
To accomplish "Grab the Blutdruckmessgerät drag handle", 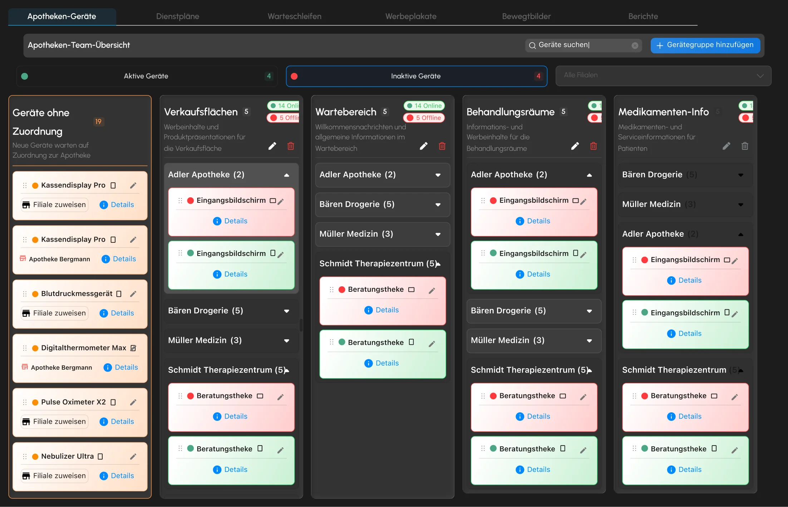I will (25, 294).
